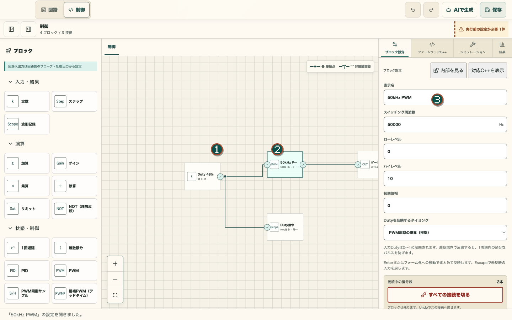Open the Dutyを反映するタイミング dropdown
Image resolution: width=512 pixels, height=320 pixels.
point(445,233)
